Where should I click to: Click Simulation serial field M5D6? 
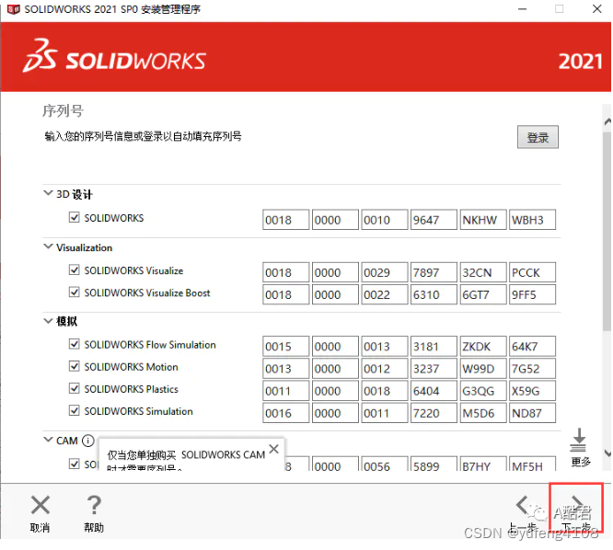click(x=483, y=413)
